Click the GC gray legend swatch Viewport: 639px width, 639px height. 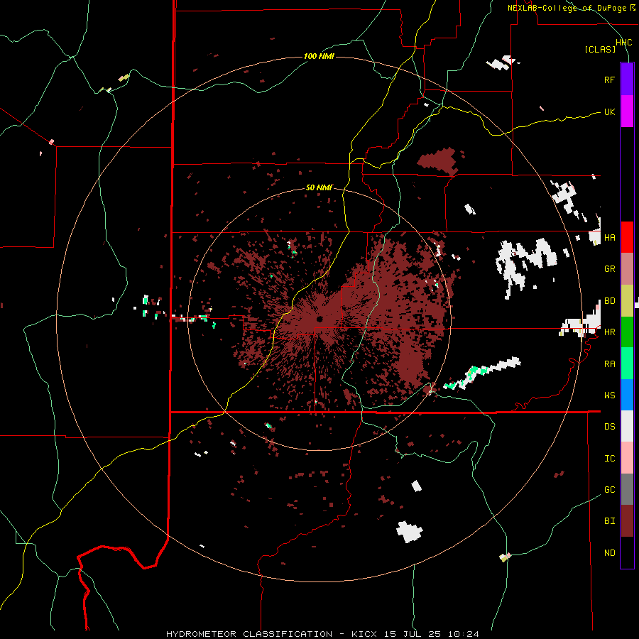627,489
